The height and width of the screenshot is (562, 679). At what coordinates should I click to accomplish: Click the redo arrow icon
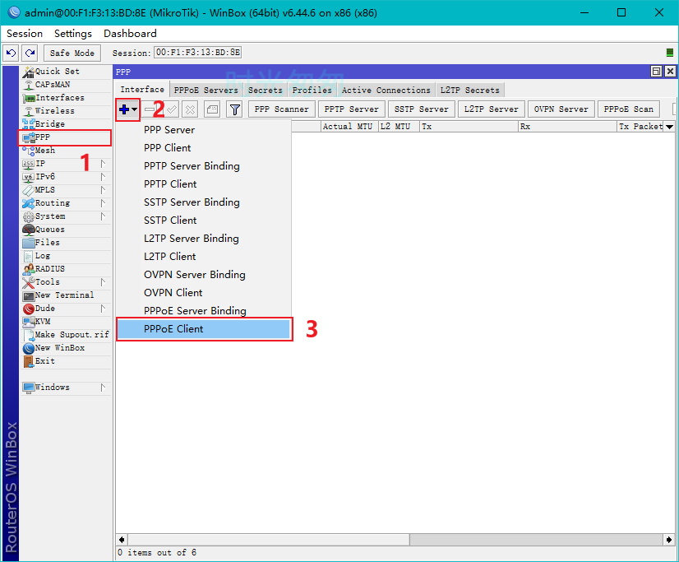click(x=30, y=53)
